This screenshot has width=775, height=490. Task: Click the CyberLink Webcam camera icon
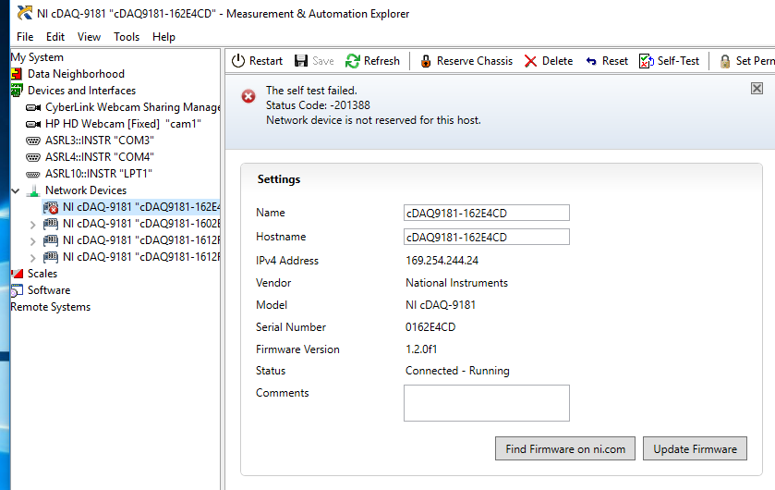click(x=33, y=107)
